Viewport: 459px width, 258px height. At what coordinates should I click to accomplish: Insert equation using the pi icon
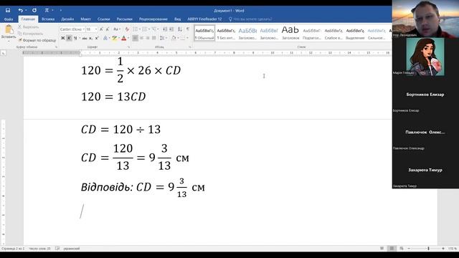[47, 10]
